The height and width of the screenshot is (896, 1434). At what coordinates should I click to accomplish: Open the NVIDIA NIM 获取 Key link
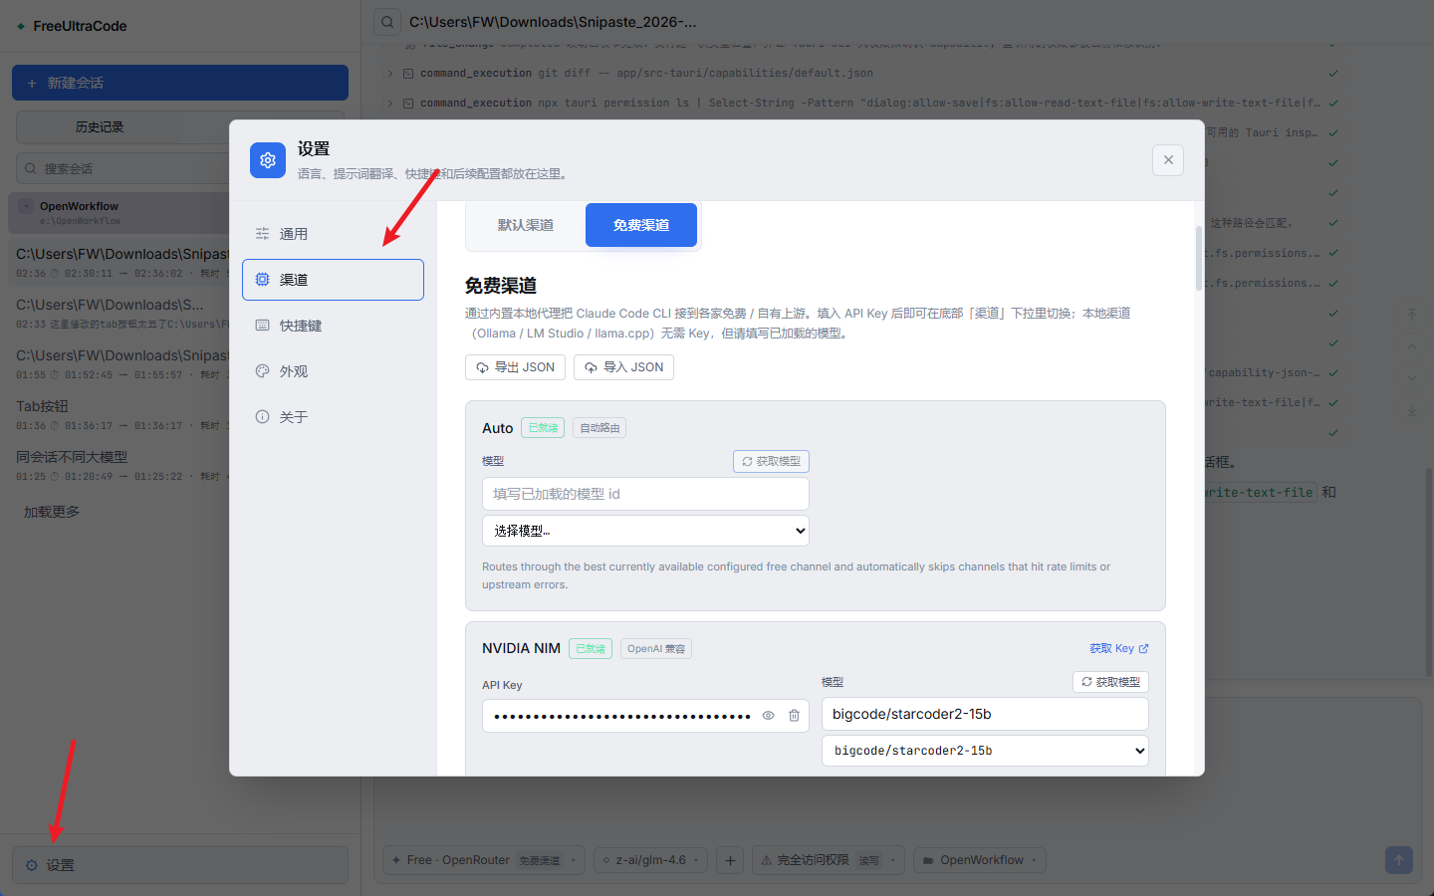coord(1118,648)
